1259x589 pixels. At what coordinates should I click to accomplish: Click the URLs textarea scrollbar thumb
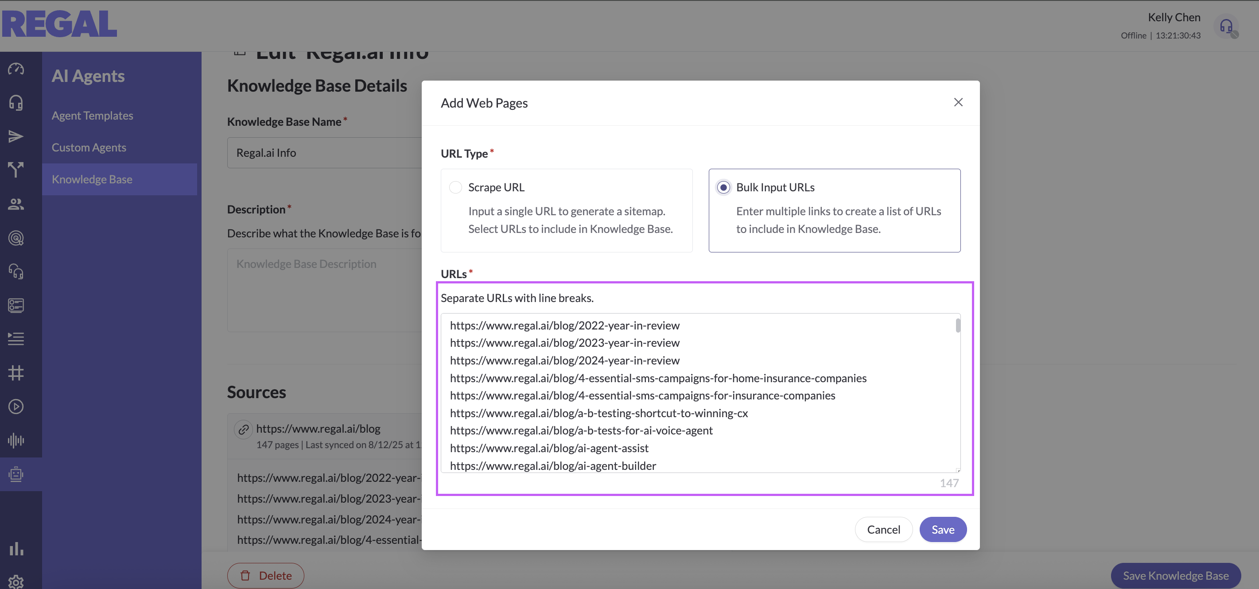point(957,325)
